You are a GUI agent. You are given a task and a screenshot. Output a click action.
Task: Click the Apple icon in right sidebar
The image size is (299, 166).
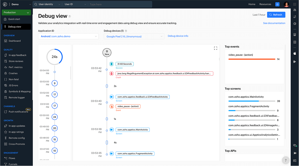295,53
